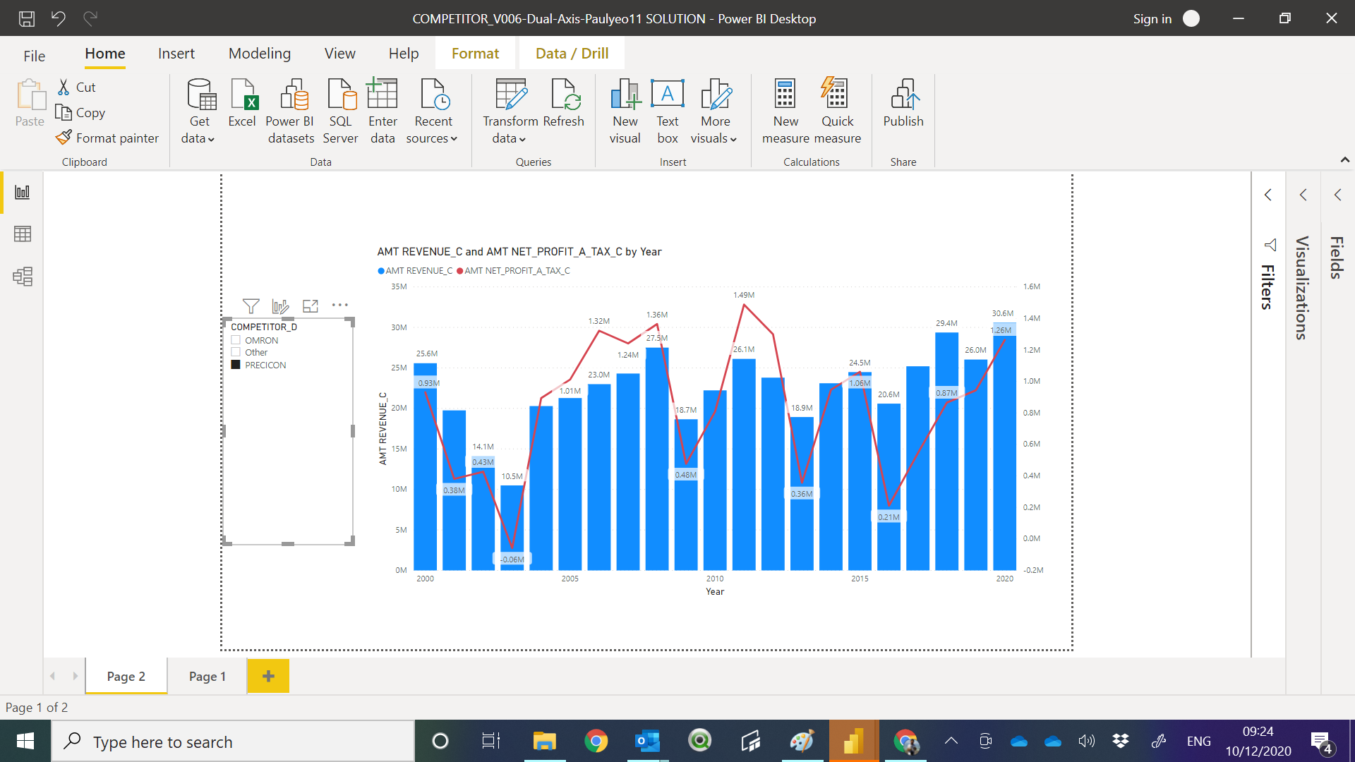Switch to the Data view icon
The width and height of the screenshot is (1355, 762).
pos(23,234)
